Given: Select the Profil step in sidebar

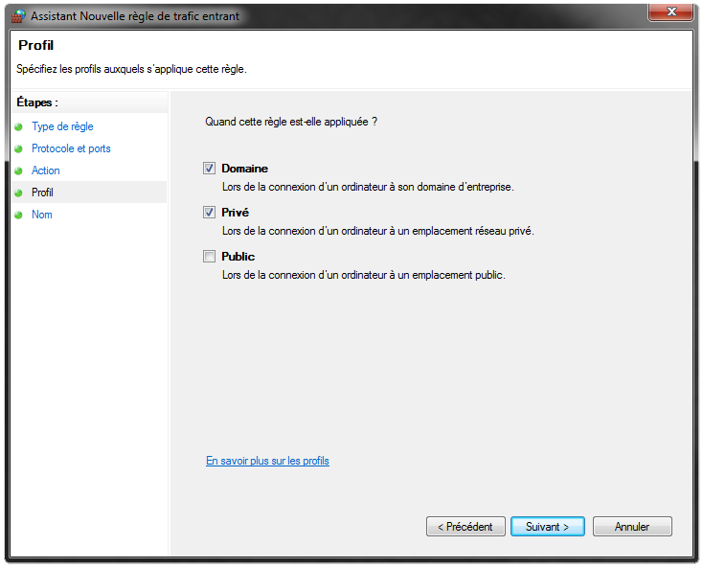Looking at the screenshot, I should (42, 193).
